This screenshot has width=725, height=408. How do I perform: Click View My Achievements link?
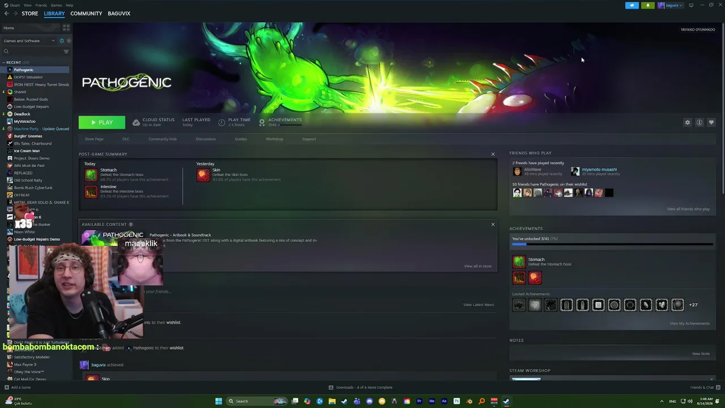pyautogui.click(x=689, y=324)
